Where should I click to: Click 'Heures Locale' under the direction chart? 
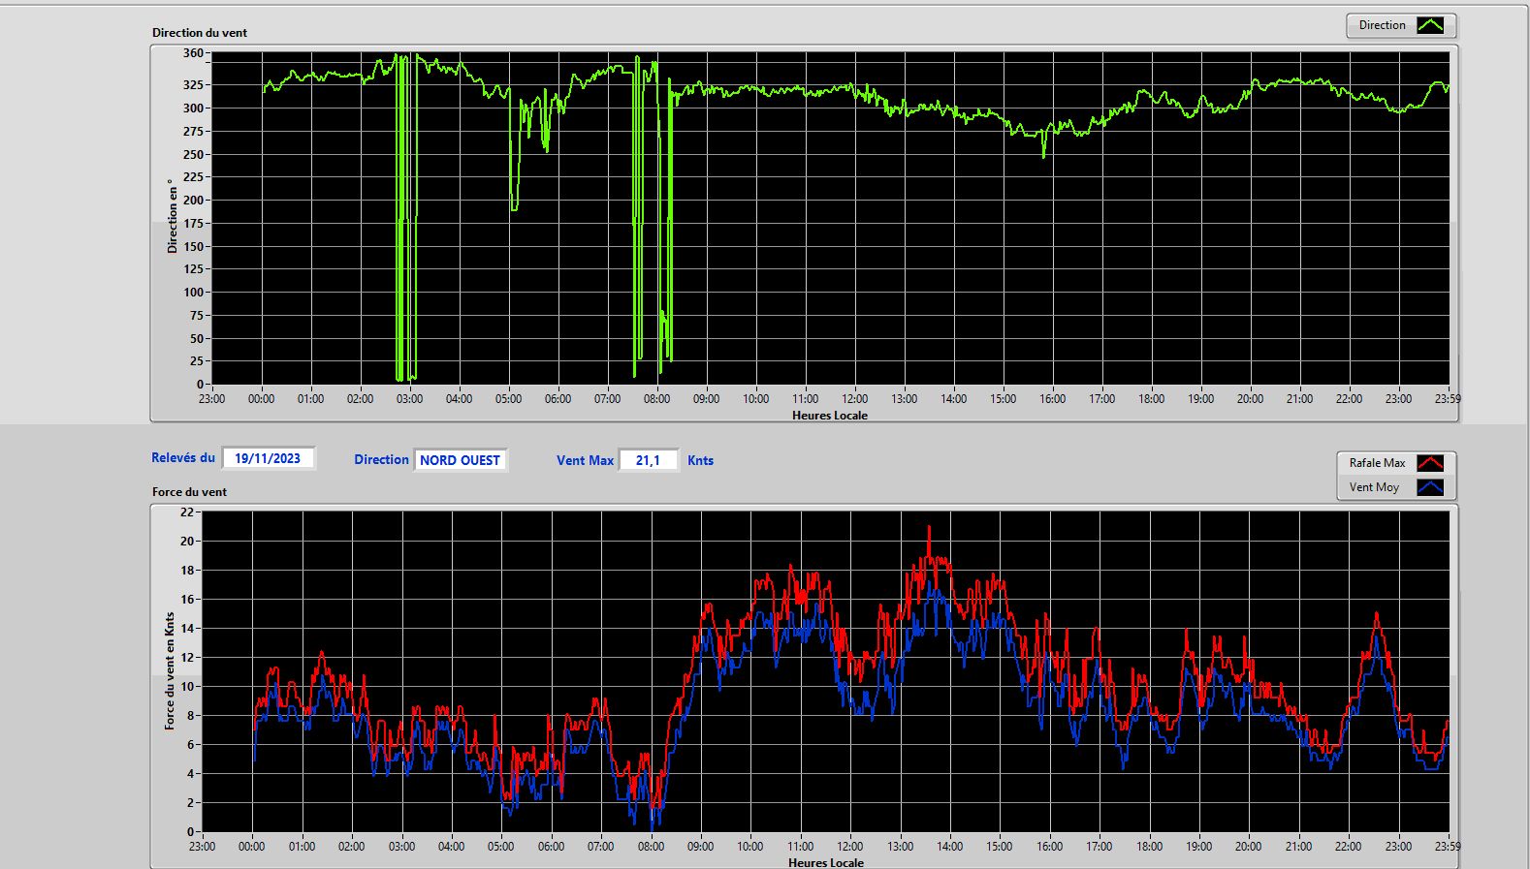[830, 416]
